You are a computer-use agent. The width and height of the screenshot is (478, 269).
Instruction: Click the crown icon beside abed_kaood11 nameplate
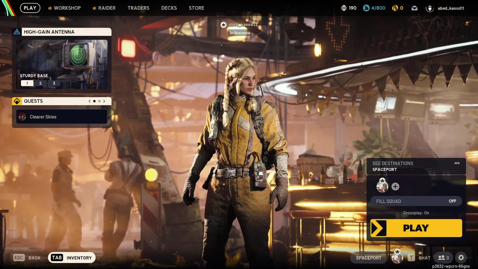[223, 25]
